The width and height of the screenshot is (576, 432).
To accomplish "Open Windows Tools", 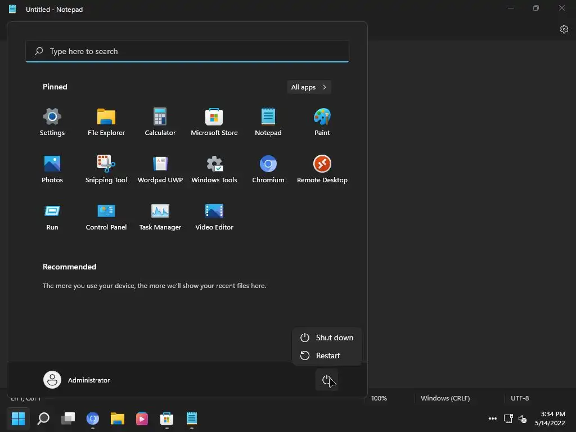I will (x=214, y=169).
